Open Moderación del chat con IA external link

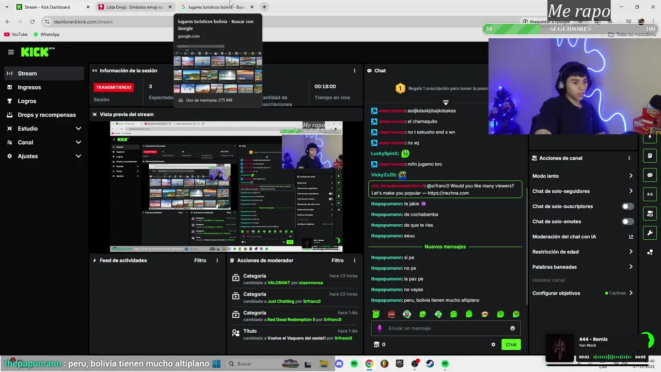click(631, 237)
